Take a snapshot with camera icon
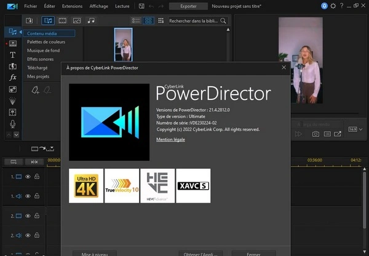Image resolution: width=369 pixels, height=256 pixels. pyautogui.click(x=315, y=134)
